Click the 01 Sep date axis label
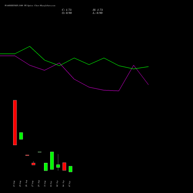The image size is (193, 193). point(51,184)
